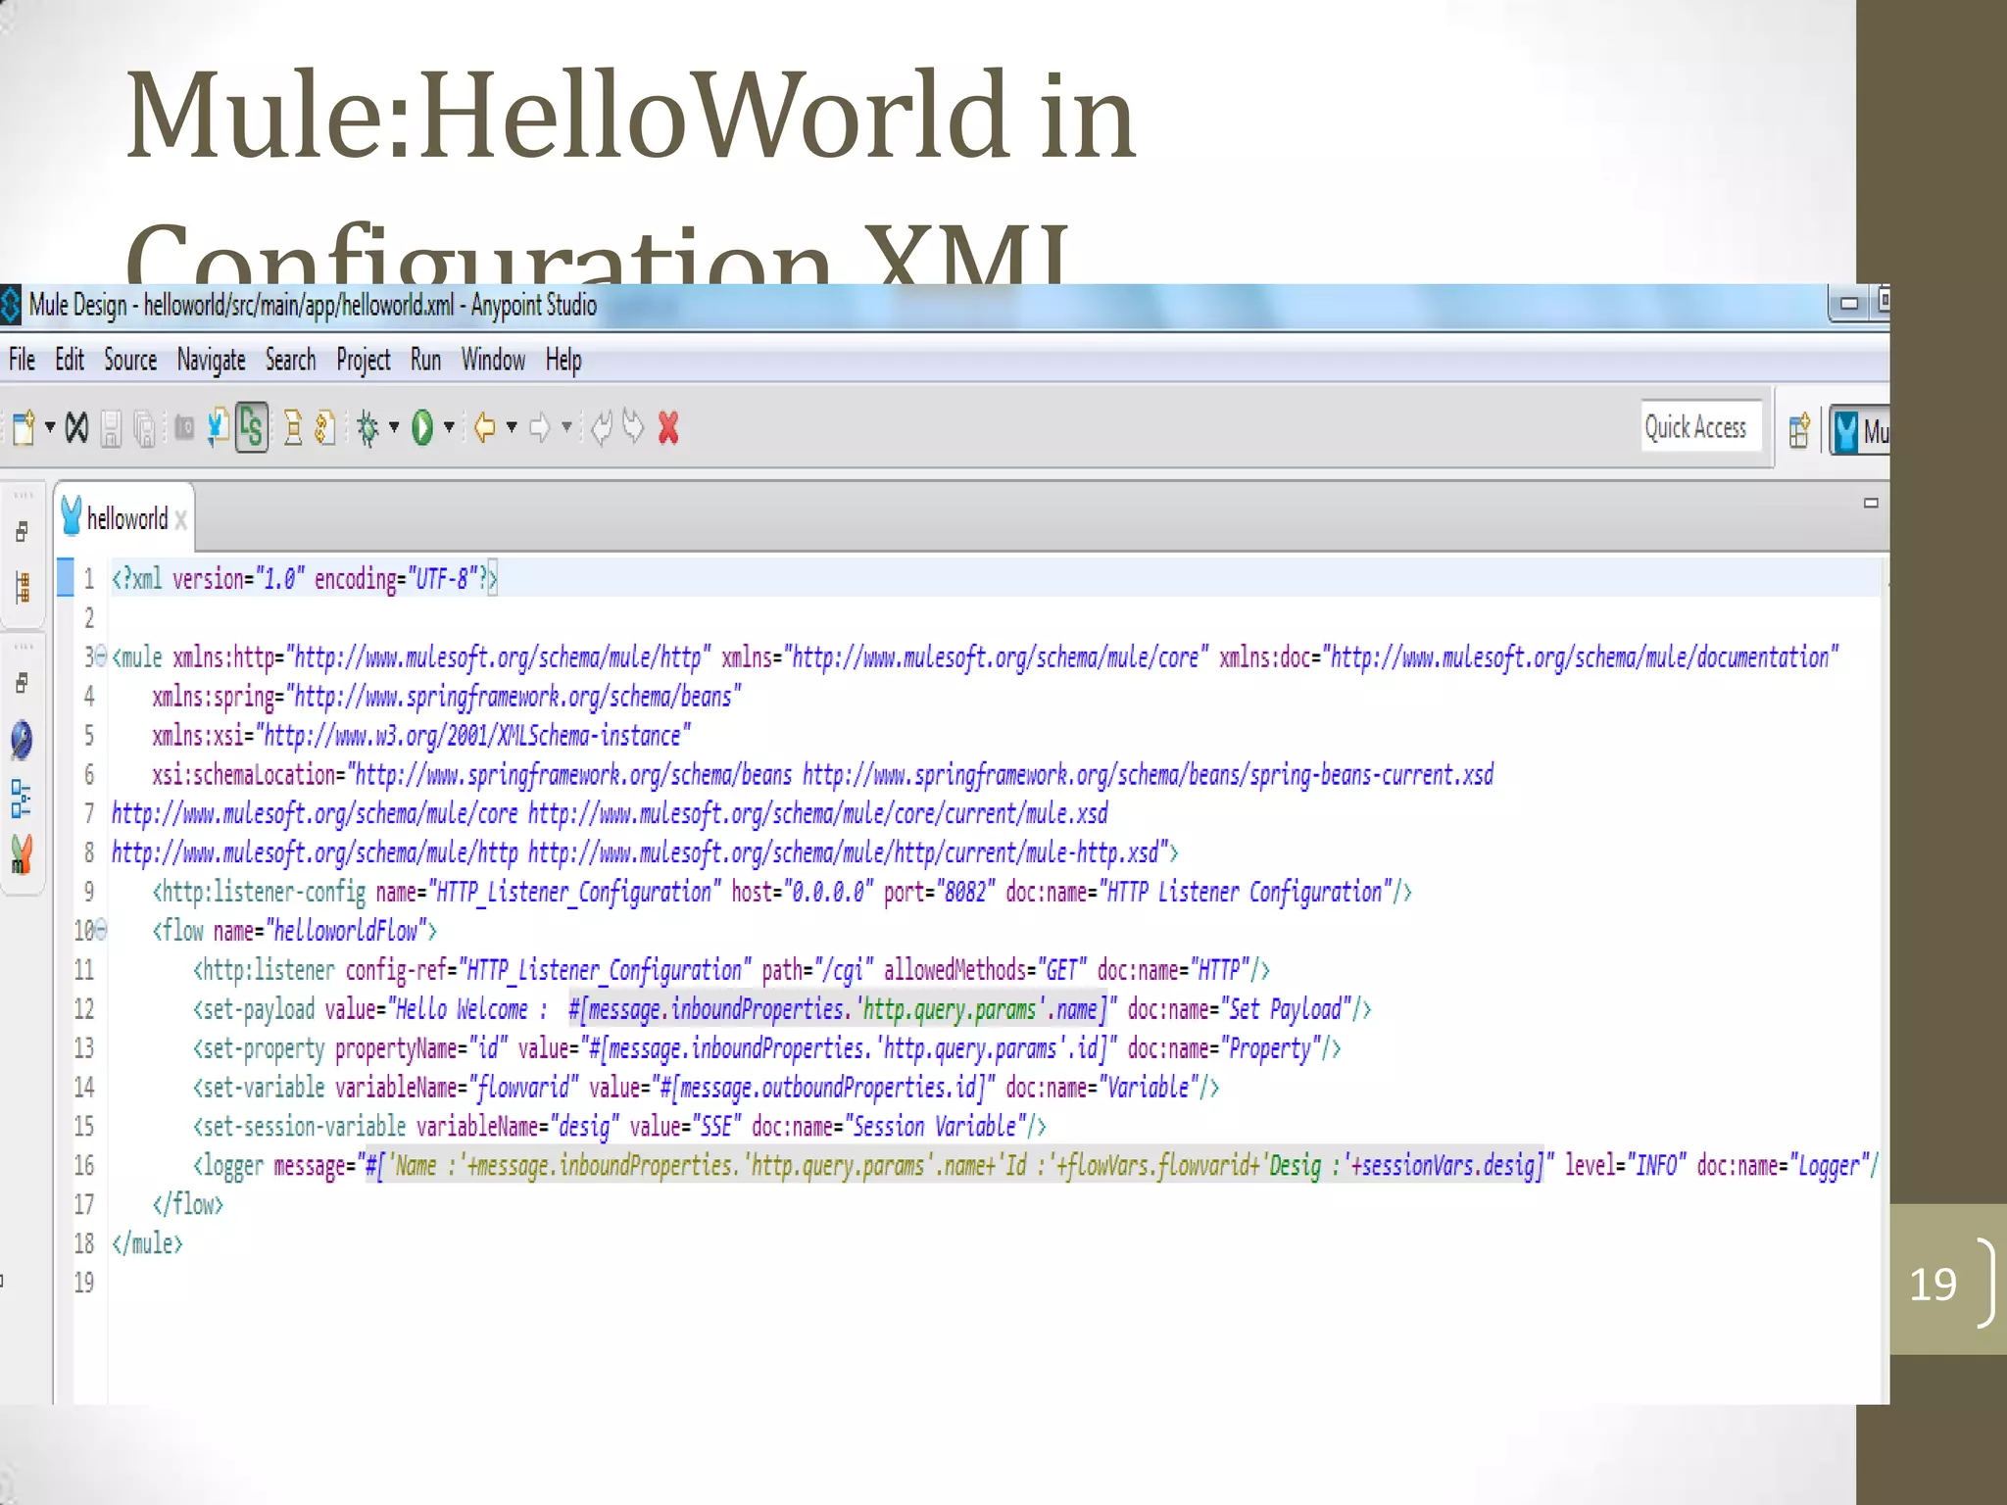This screenshot has height=1505, width=2007.
Task: Click the Save All stacked disks icon
Action: (145, 429)
